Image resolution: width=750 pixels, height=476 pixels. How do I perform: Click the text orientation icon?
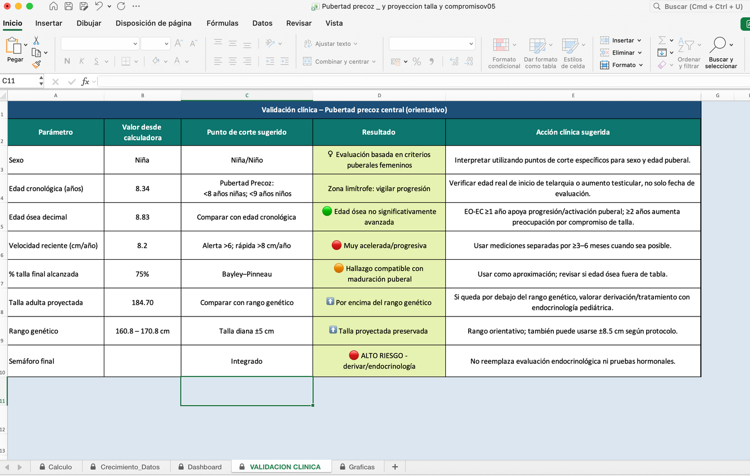click(270, 44)
